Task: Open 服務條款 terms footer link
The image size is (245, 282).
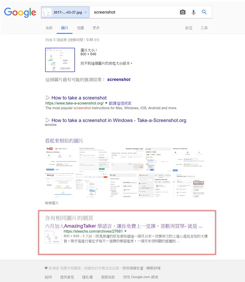Action: [x=108, y=277]
